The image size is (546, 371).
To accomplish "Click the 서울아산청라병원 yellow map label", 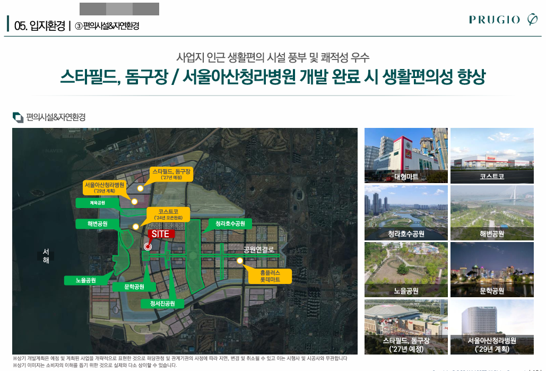I will click(x=104, y=188).
